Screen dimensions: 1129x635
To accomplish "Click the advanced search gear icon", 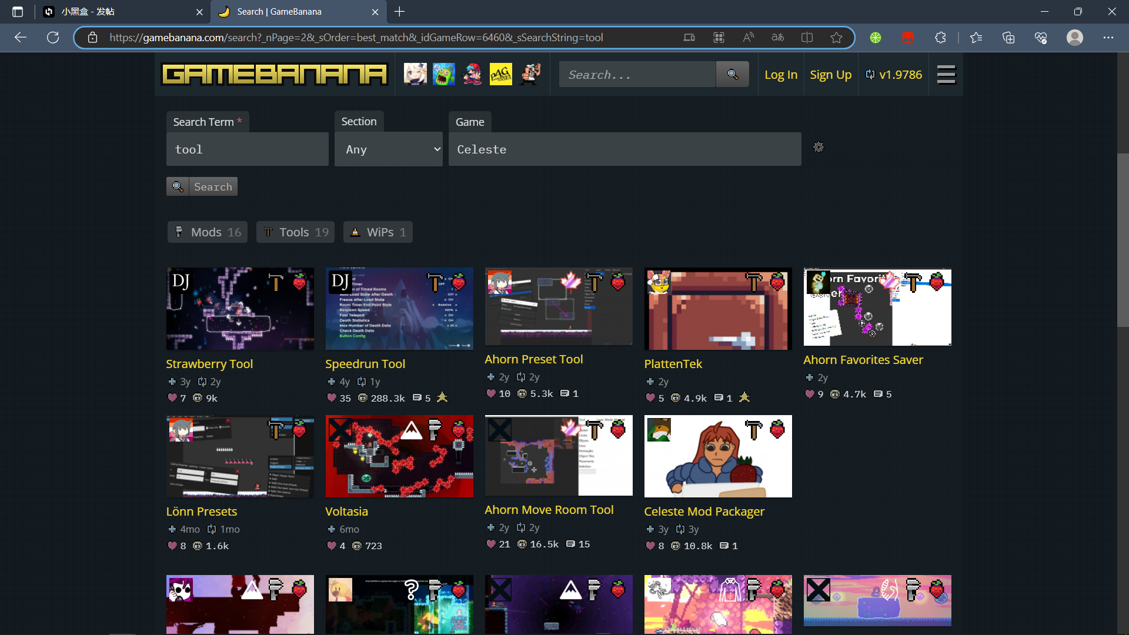I will coord(819,147).
